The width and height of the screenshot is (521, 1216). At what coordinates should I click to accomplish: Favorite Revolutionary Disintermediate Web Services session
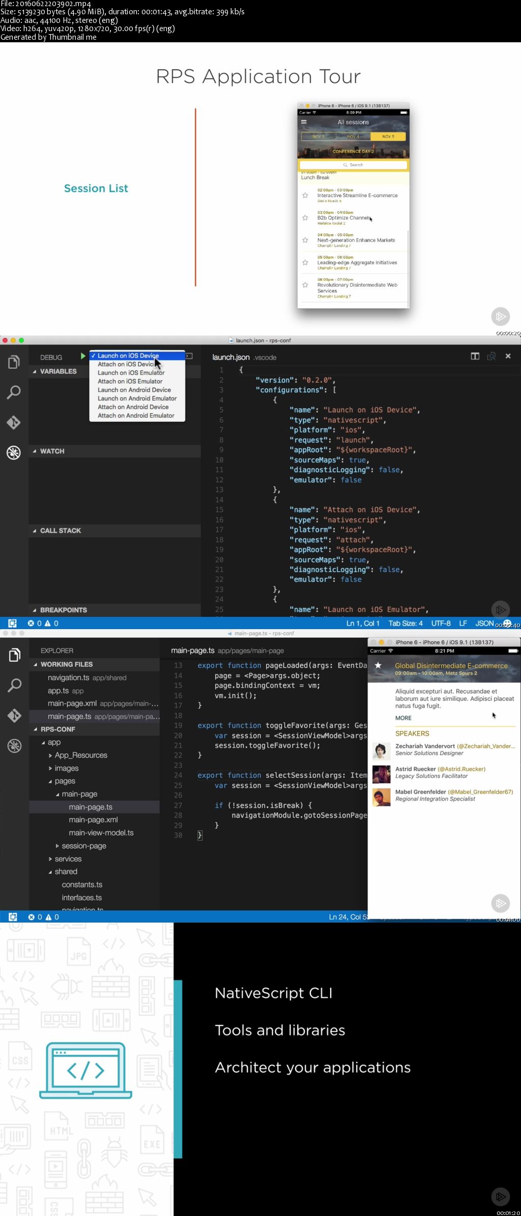pos(305,285)
